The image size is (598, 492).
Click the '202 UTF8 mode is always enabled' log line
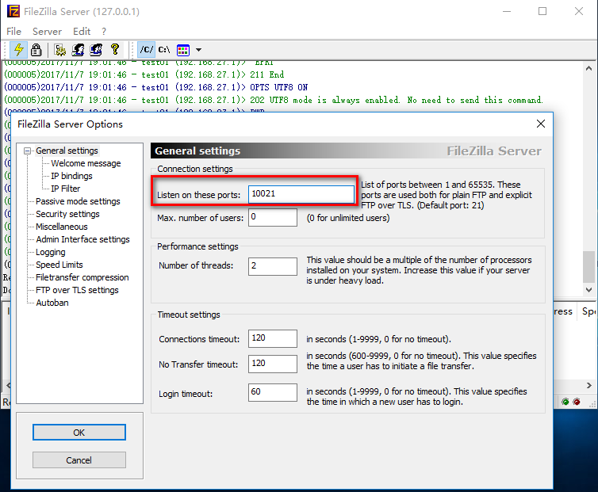(x=273, y=100)
